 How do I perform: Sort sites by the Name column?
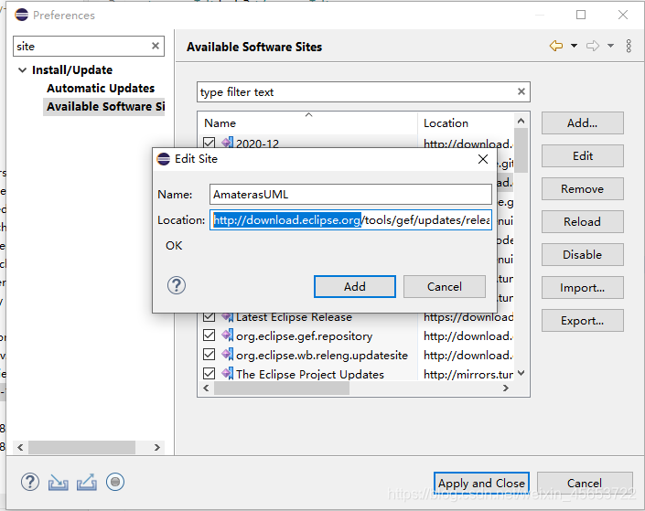(308, 122)
